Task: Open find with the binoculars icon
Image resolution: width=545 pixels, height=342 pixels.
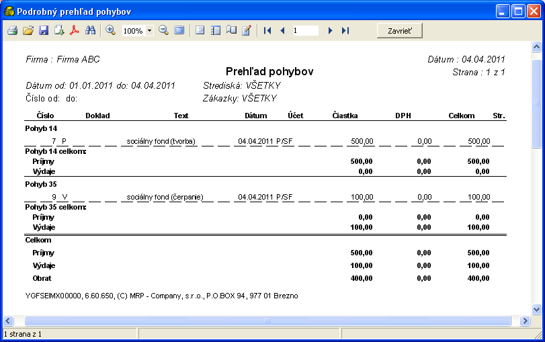Action: [91, 31]
